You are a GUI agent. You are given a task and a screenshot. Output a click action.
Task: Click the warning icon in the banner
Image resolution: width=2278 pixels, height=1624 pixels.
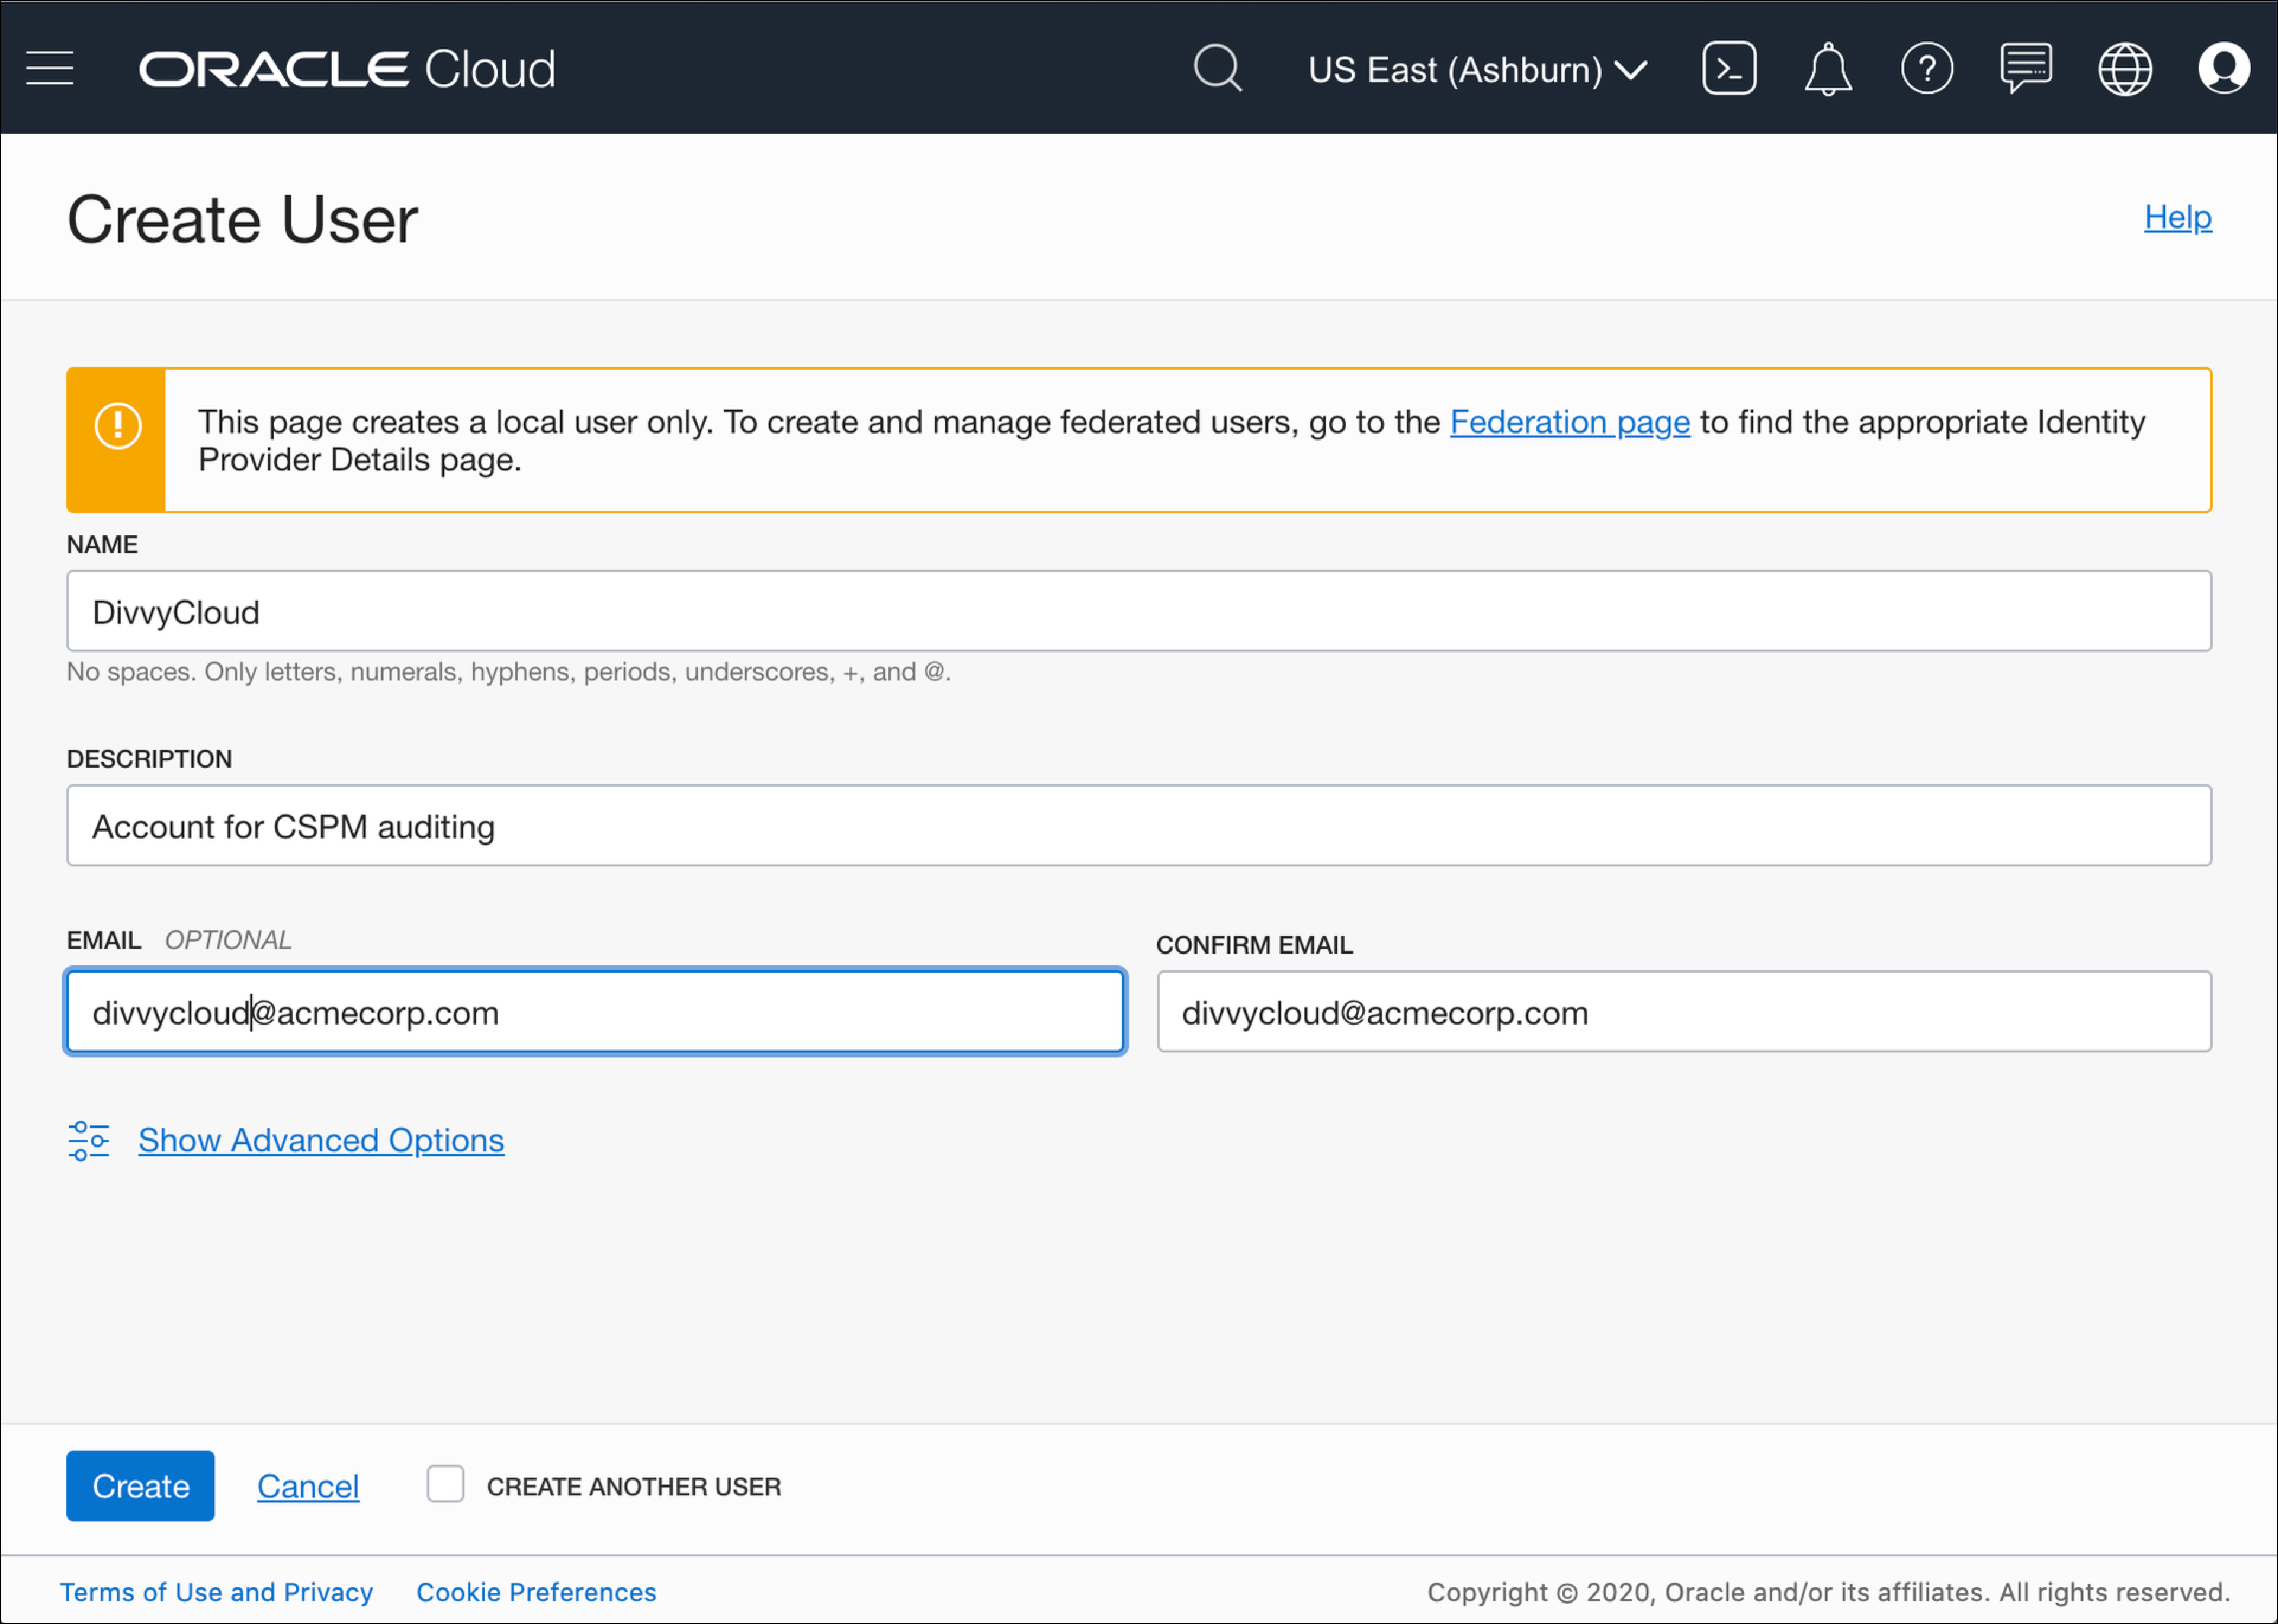[117, 427]
